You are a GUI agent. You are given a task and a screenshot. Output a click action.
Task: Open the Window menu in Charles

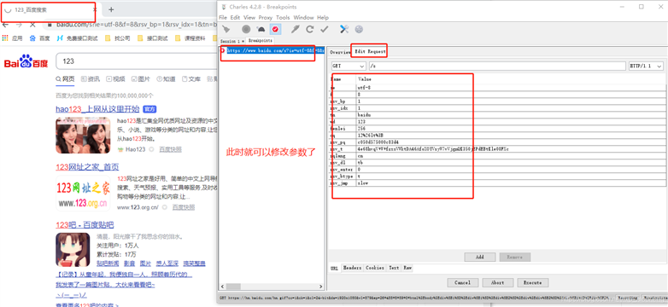point(303,17)
